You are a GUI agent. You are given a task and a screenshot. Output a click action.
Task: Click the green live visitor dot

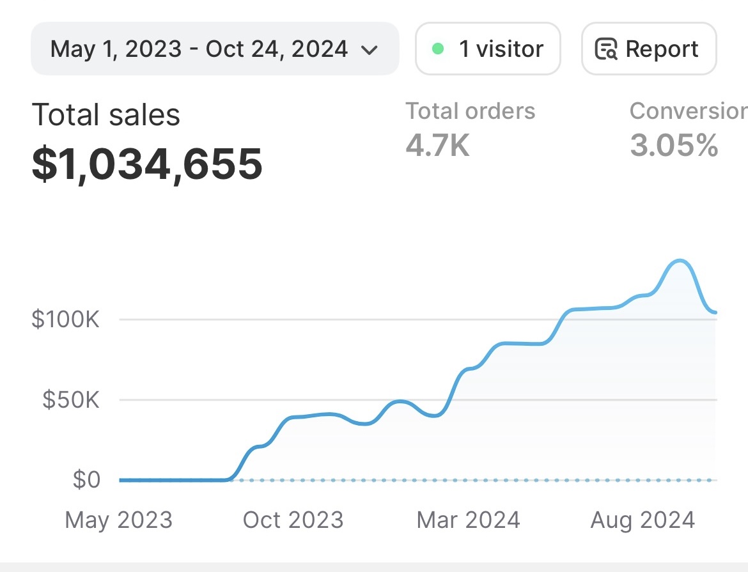(437, 49)
